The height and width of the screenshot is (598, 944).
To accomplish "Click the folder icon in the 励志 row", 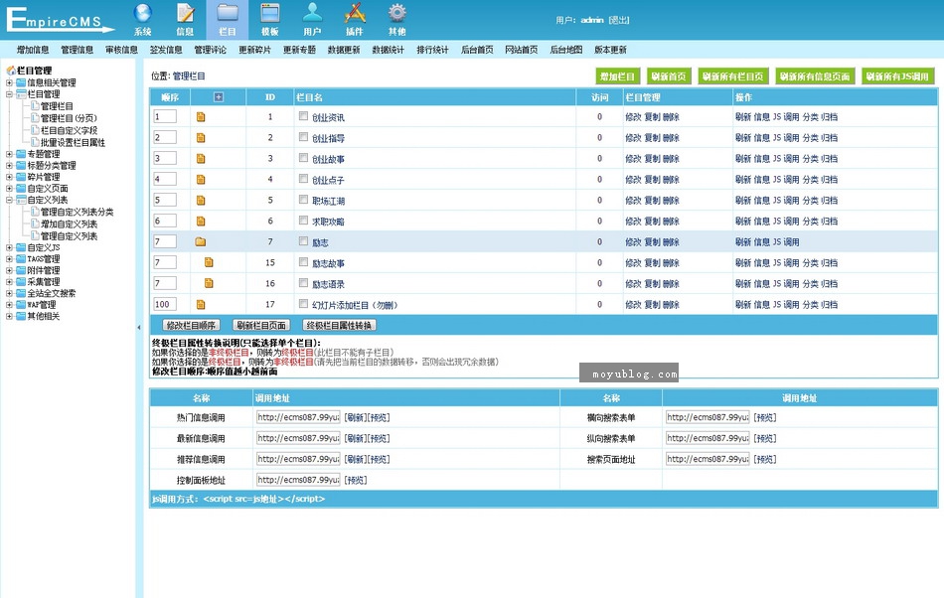I will 200,241.
